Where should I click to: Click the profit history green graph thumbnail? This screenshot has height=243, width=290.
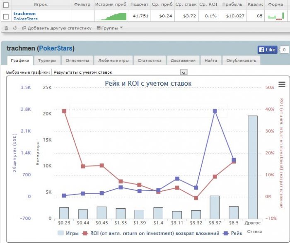click(111, 17)
